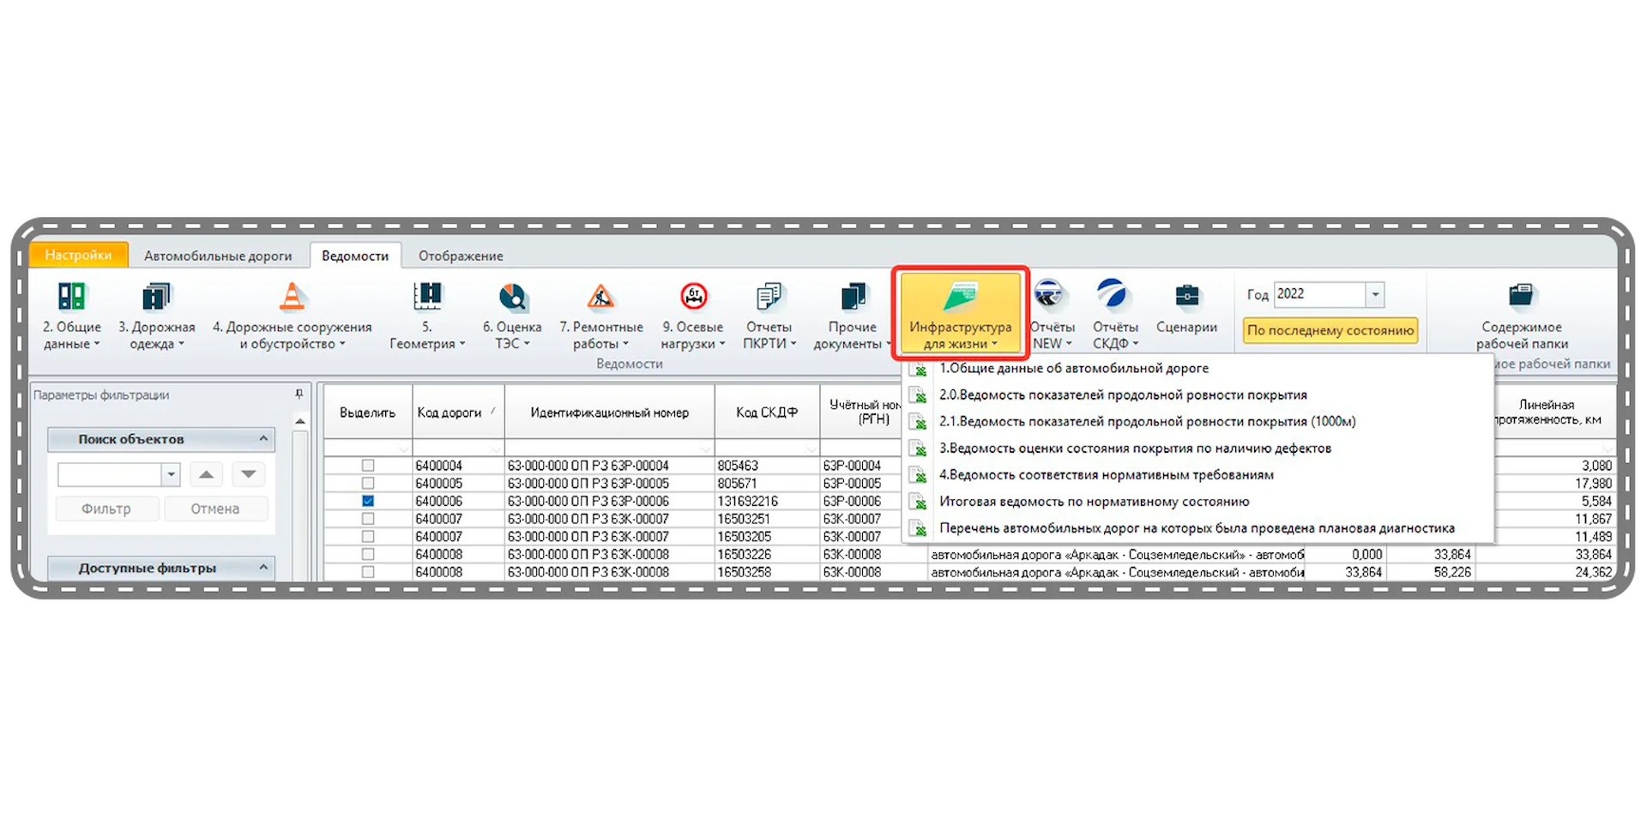Click the Содержимое рабочей папки icon
Image resolution: width=1647 pixels, height=813 pixels.
pos(1521,298)
